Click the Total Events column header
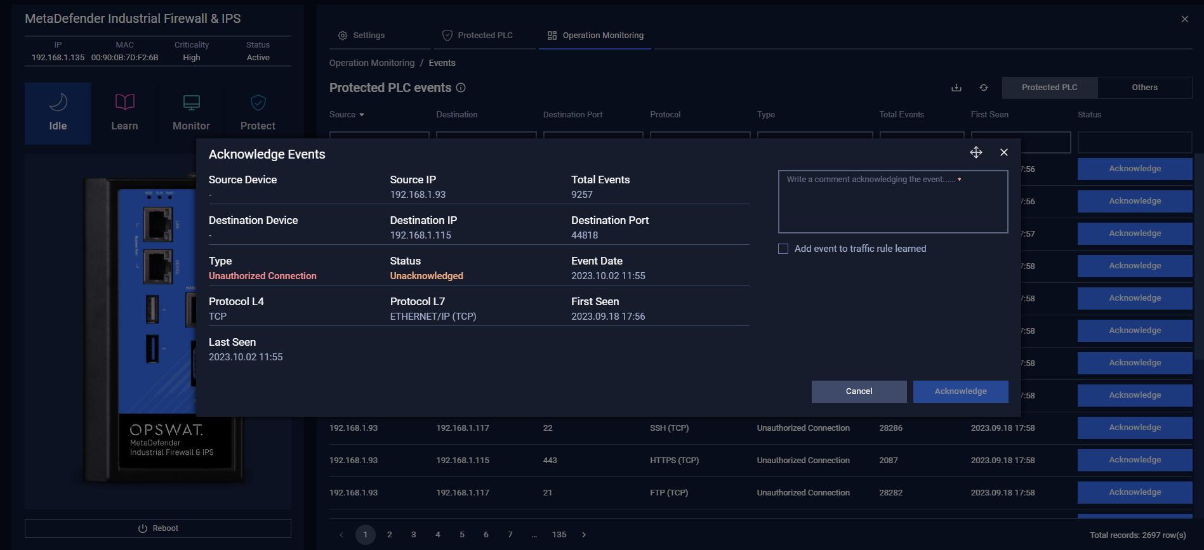The image size is (1204, 550). tap(902, 115)
